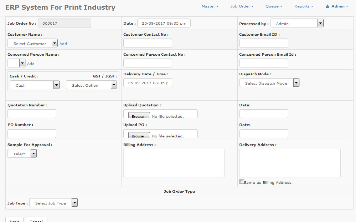Expand the Select Customer dropdown
356x222 pixels.
point(33,43)
